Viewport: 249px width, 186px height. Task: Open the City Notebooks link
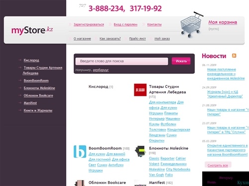click(x=178, y=169)
